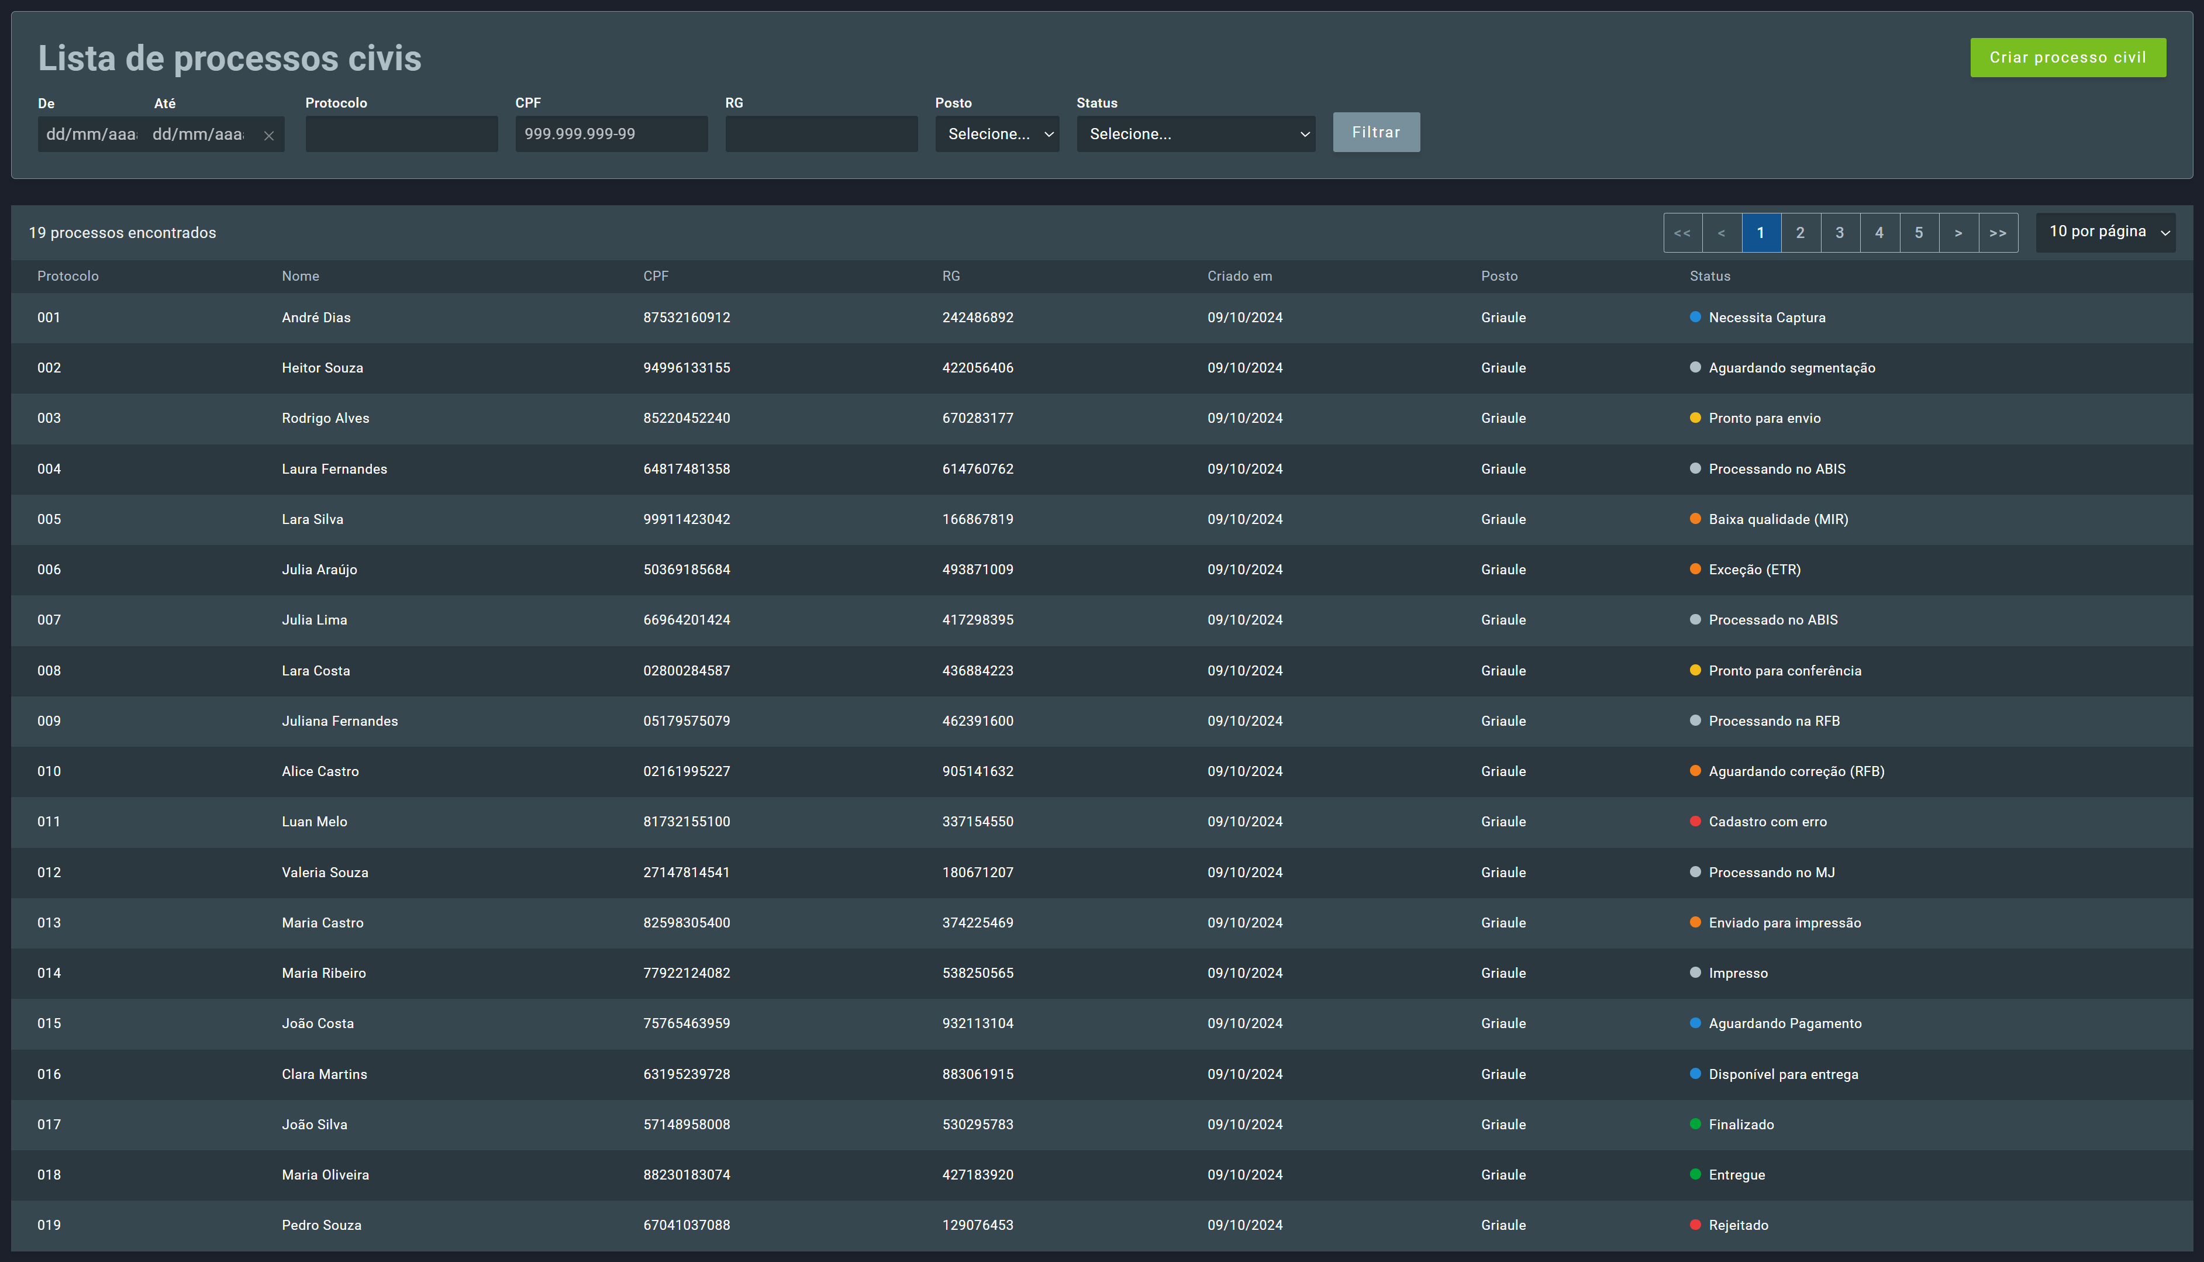Click the name Maria Oliveira
Image resolution: width=2204 pixels, height=1262 pixels.
(x=325, y=1175)
